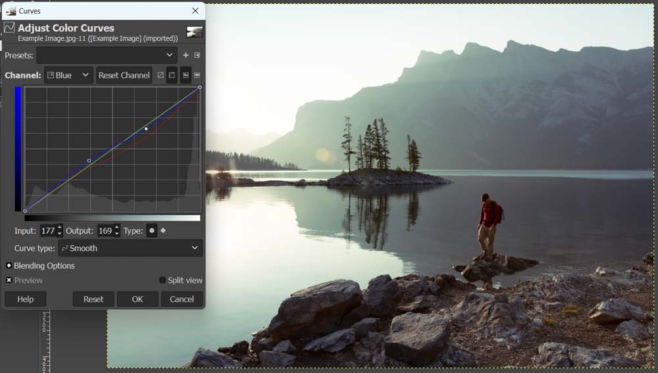
Task: Set curves to perceptual mode
Action: coord(172,75)
